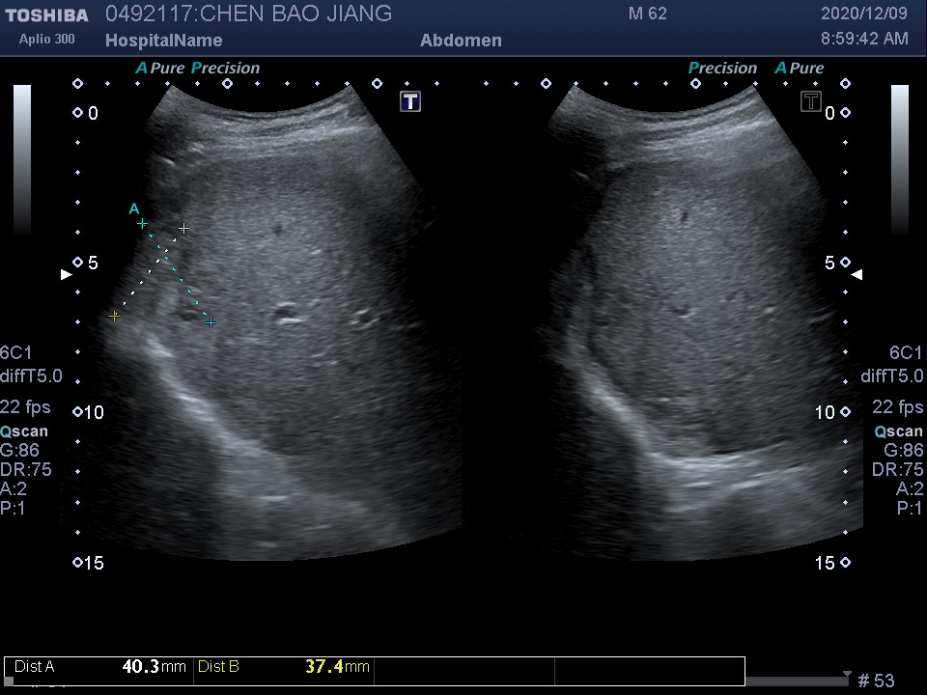Open the Abdomen exam preset

pyautogui.click(x=461, y=41)
